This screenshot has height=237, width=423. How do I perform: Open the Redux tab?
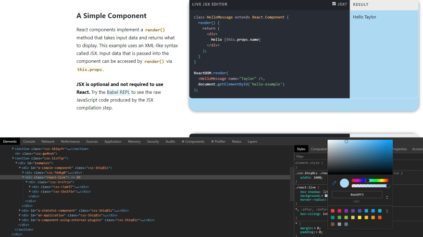[236, 141]
